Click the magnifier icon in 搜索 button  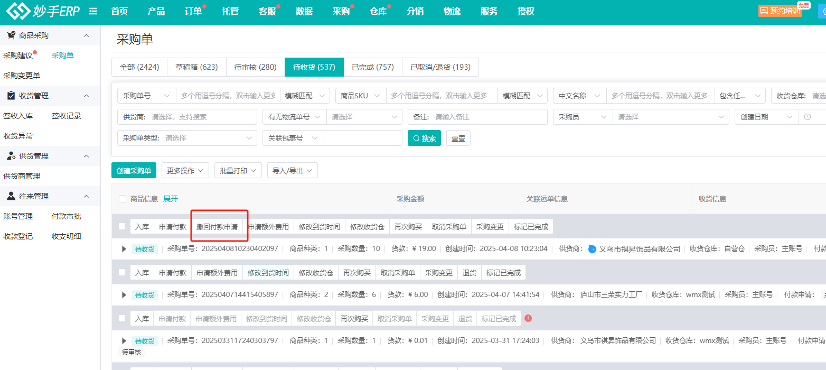click(x=416, y=138)
